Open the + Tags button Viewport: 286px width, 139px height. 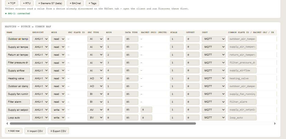[x=92, y=3]
